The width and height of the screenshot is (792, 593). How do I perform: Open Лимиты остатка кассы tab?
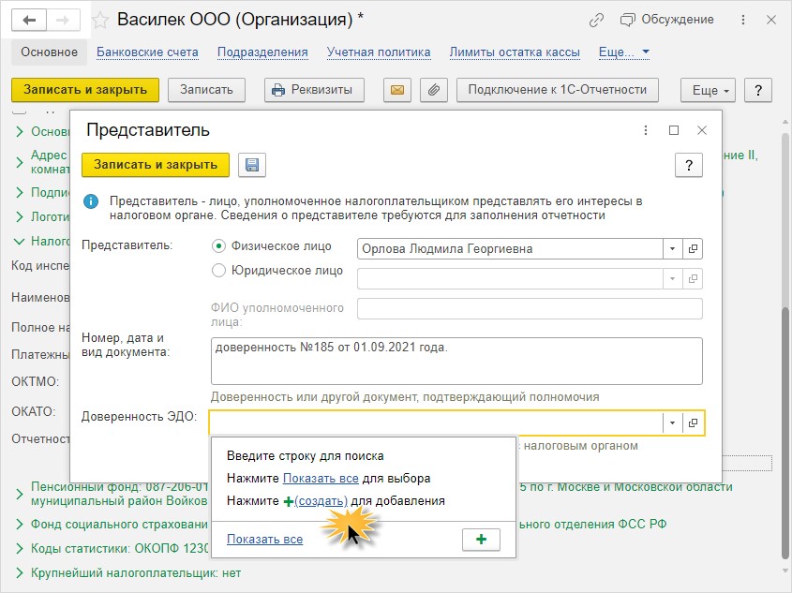(515, 52)
